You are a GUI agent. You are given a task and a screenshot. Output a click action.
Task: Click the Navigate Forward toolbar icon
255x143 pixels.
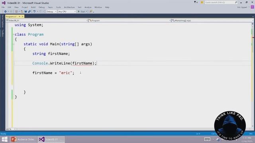[x=11, y=12]
